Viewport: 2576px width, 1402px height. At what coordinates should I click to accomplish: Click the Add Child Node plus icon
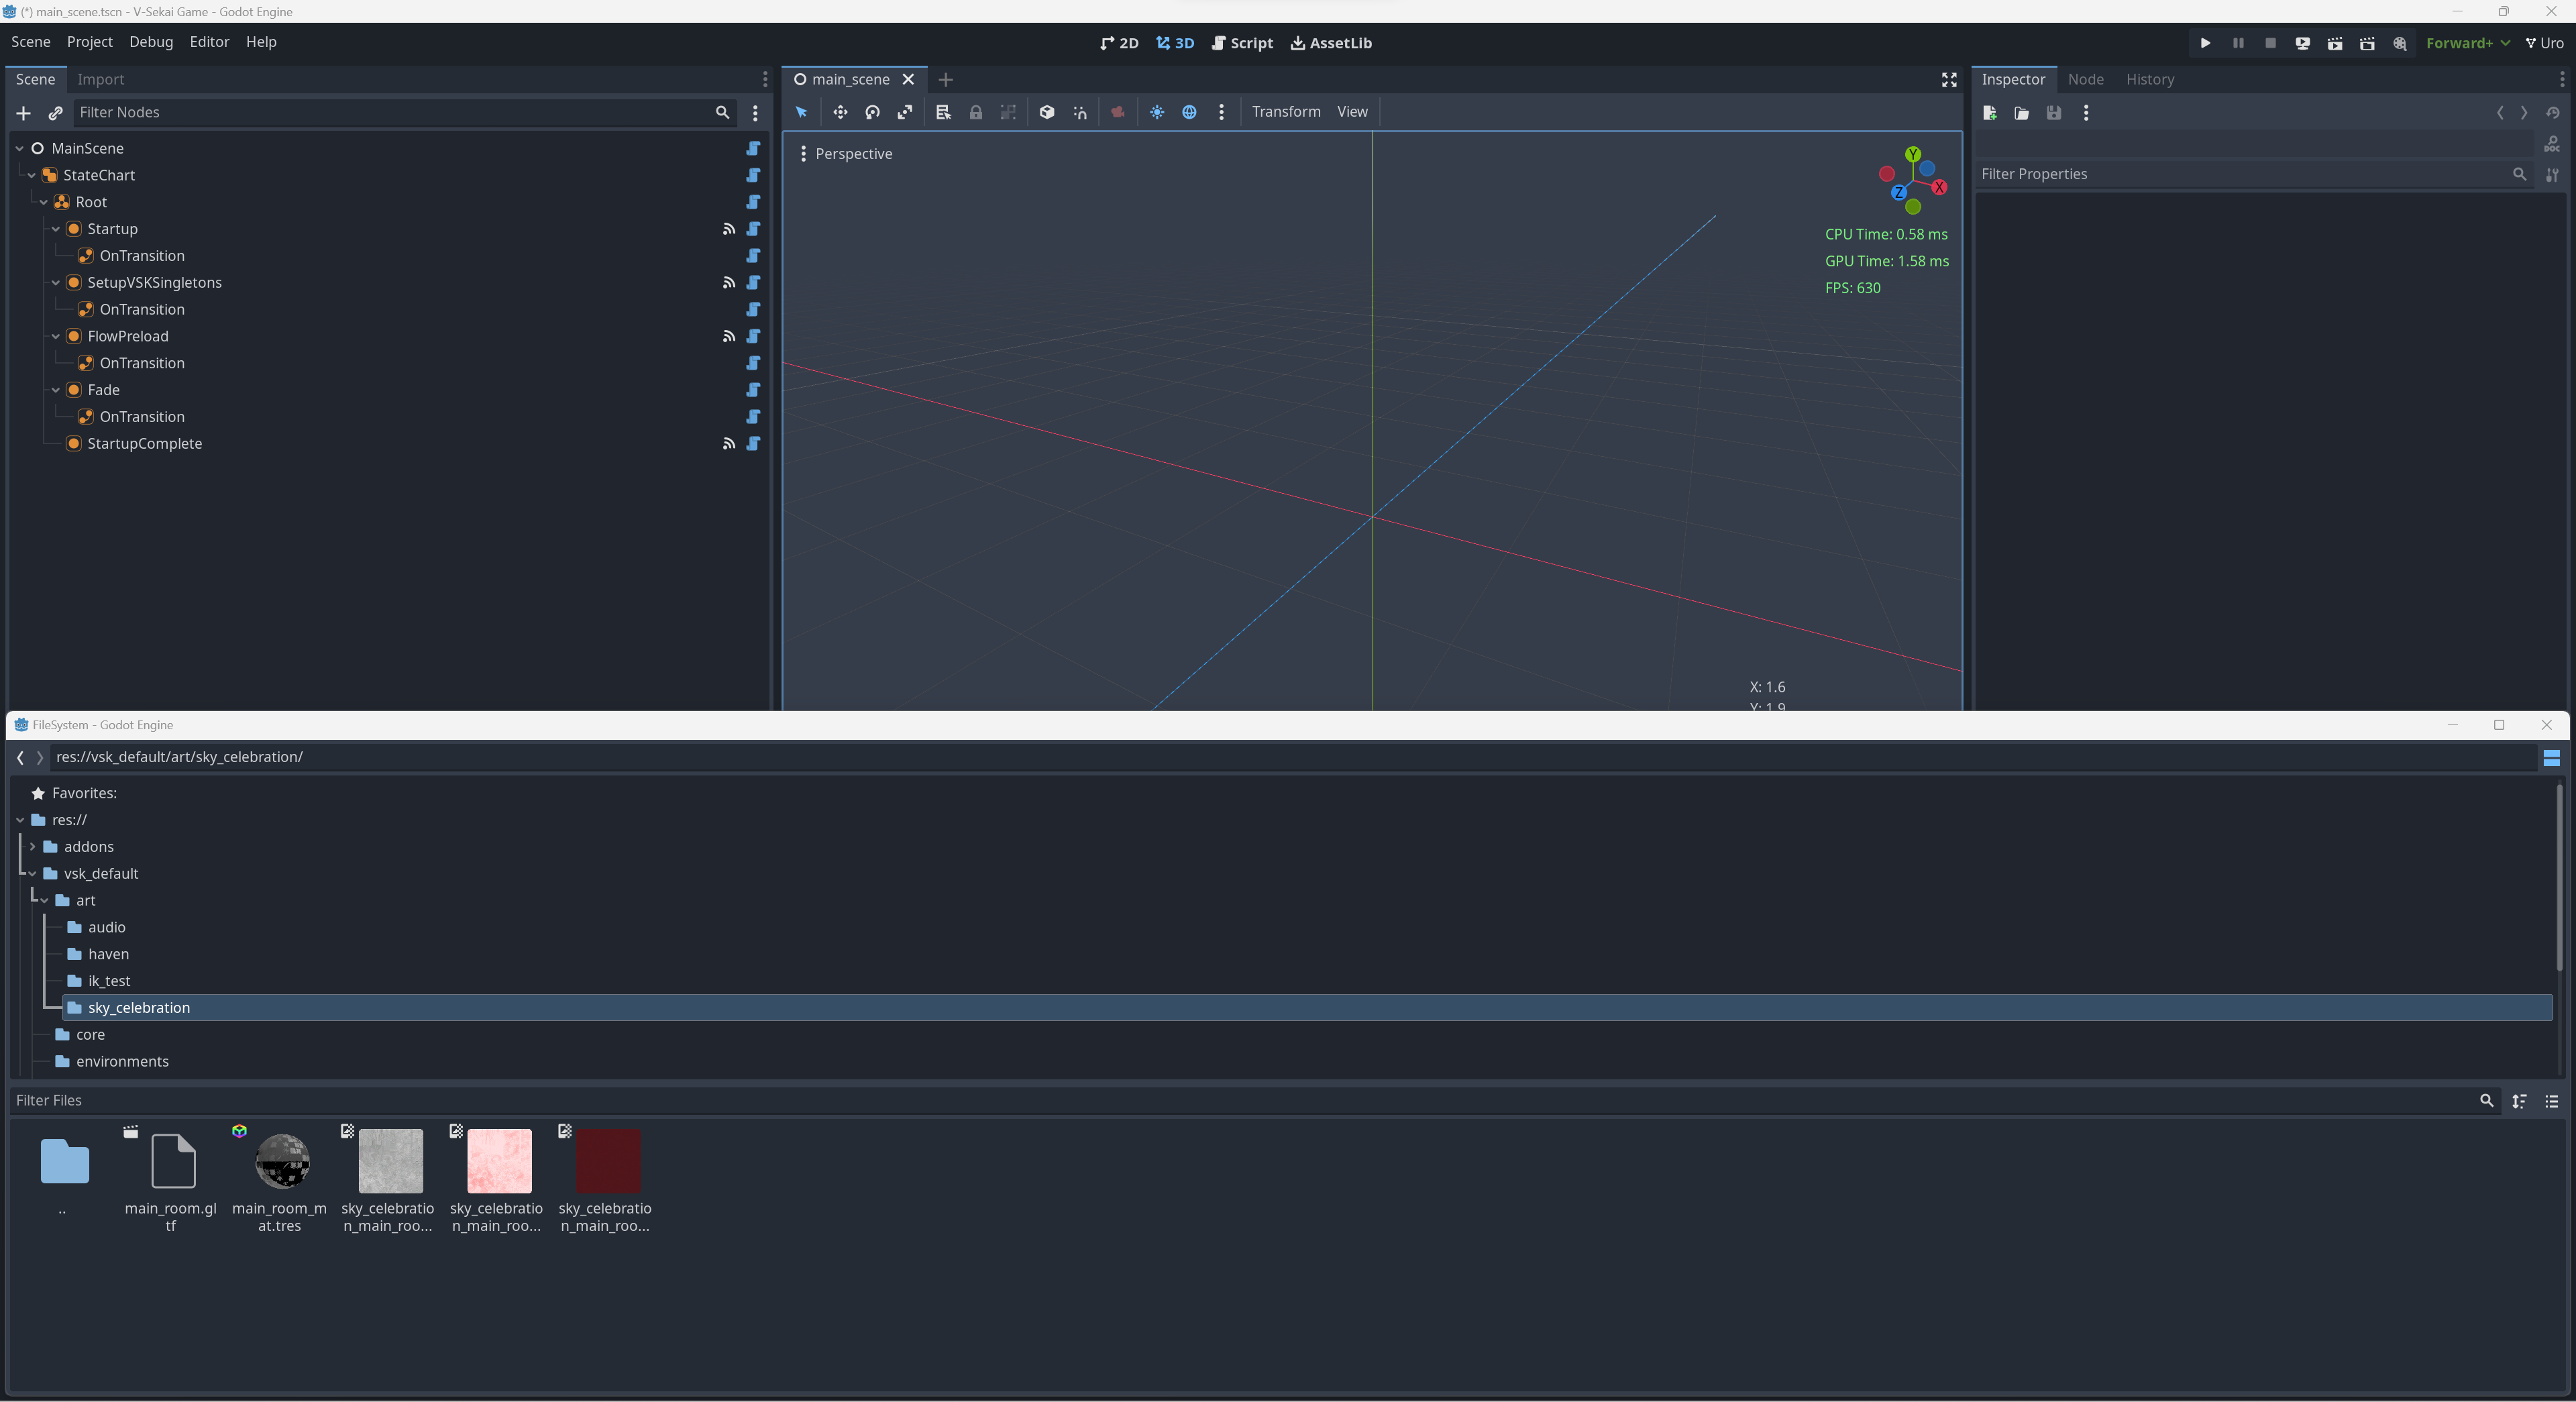[23, 113]
